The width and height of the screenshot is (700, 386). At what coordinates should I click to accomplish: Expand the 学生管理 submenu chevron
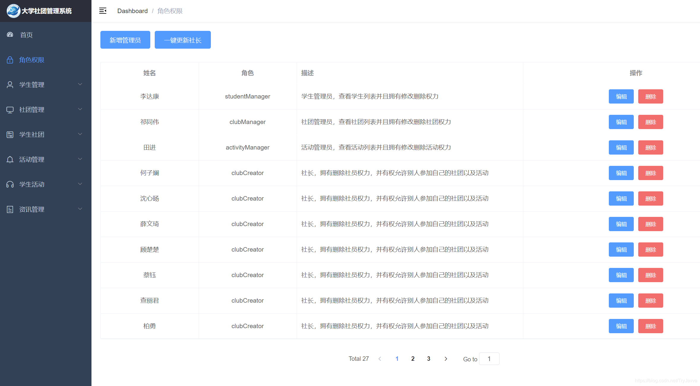[80, 85]
